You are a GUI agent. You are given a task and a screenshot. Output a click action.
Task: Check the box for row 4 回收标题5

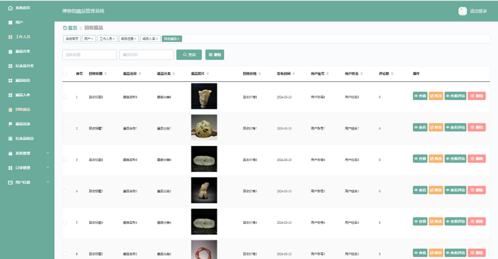pos(65,191)
